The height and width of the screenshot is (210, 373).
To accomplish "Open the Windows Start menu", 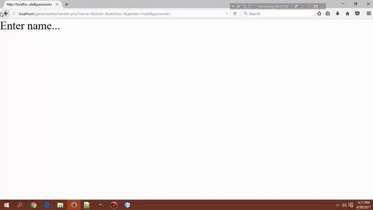I will (x=6, y=205).
